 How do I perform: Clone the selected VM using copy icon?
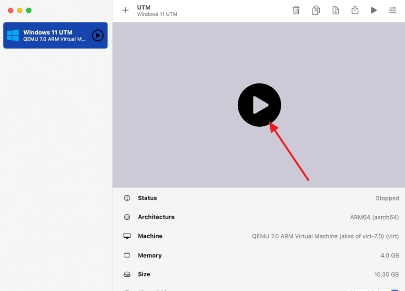(x=316, y=10)
